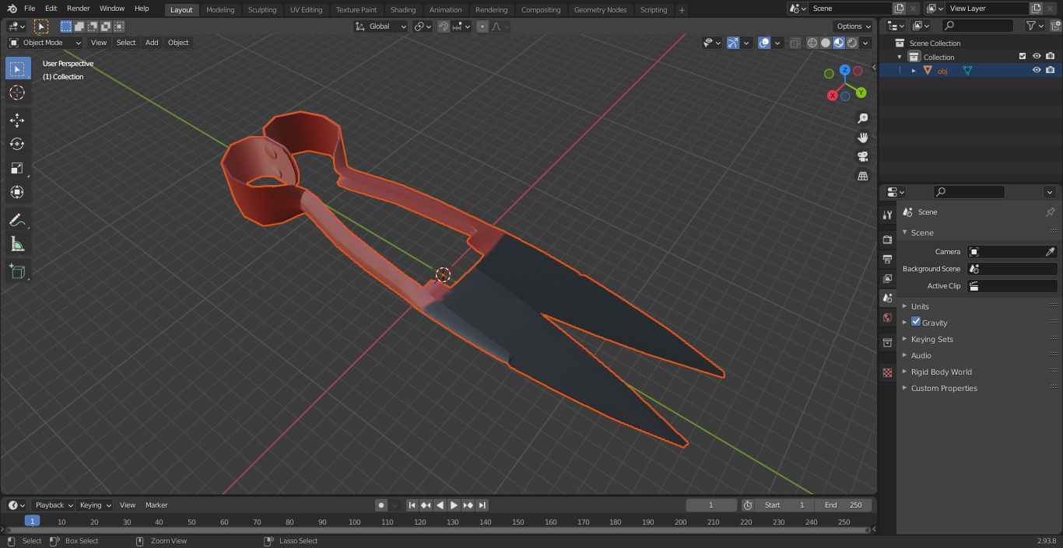Viewport: 1063px width, 548px height.
Task: Switch to rendered shading mode
Action: click(852, 43)
